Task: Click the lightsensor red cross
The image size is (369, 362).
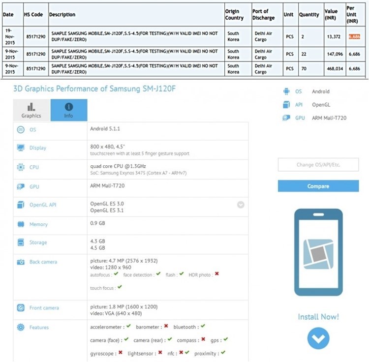Action: point(160,352)
